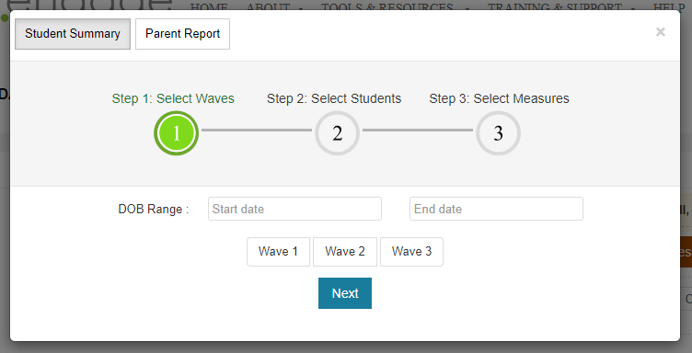
Task: Proceed with the Next button
Action: 345,293
